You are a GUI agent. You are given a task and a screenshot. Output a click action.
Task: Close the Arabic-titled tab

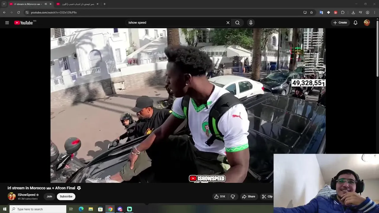97,4
